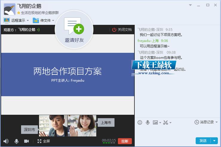Open 消息记录 message history
Image resolution: width=221 pixels, height=147 pixels.
(204, 122)
